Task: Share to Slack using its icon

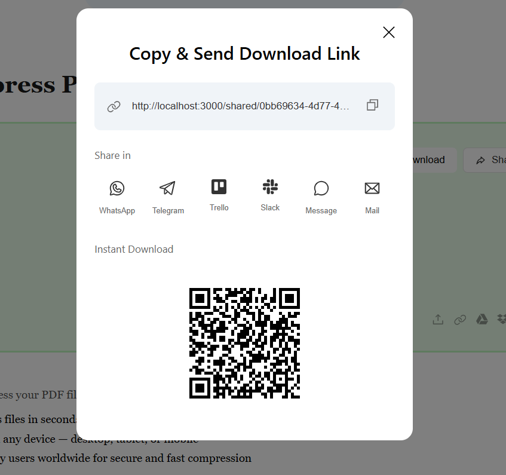Action: point(270,187)
